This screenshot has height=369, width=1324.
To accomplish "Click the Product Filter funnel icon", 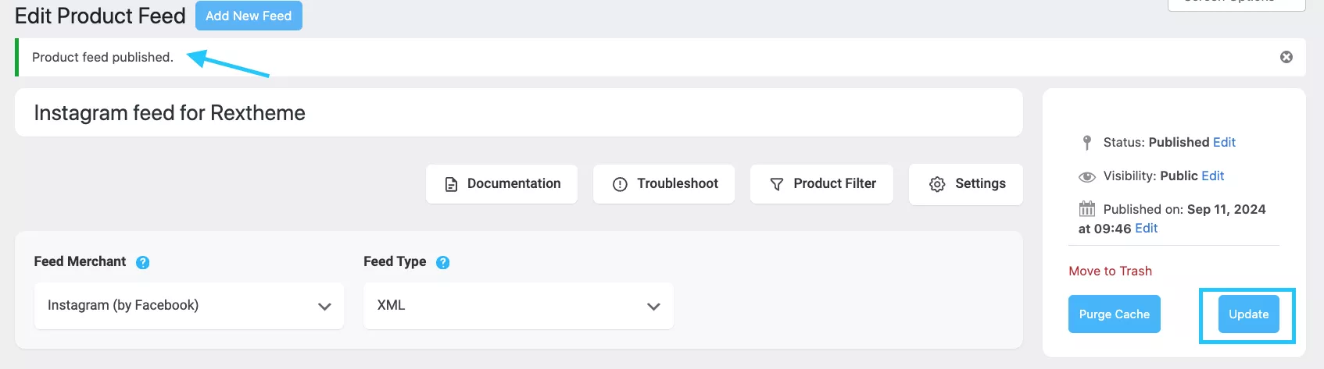I will point(776,184).
